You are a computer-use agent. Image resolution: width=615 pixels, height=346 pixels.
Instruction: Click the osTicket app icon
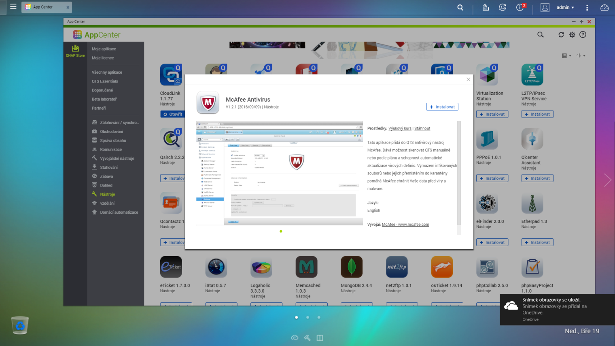tap(442, 267)
